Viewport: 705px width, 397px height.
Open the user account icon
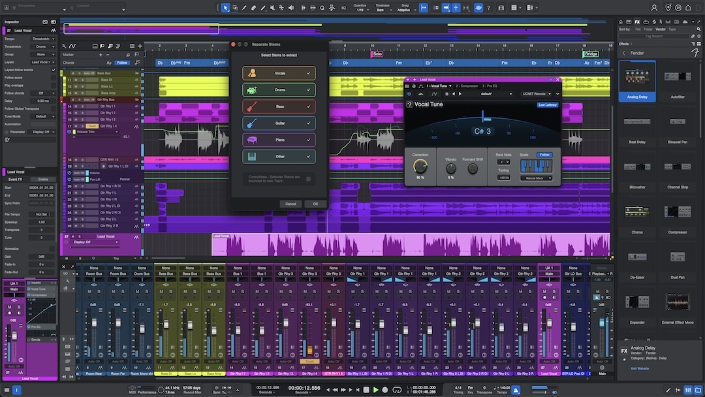pyautogui.click(x=654, y=8)
